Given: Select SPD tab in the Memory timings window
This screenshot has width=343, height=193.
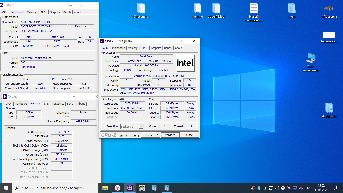Looking at the screenshot, I should pos(47,104).
